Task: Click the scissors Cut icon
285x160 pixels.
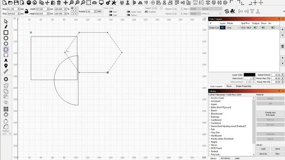Action: (47, 3)
